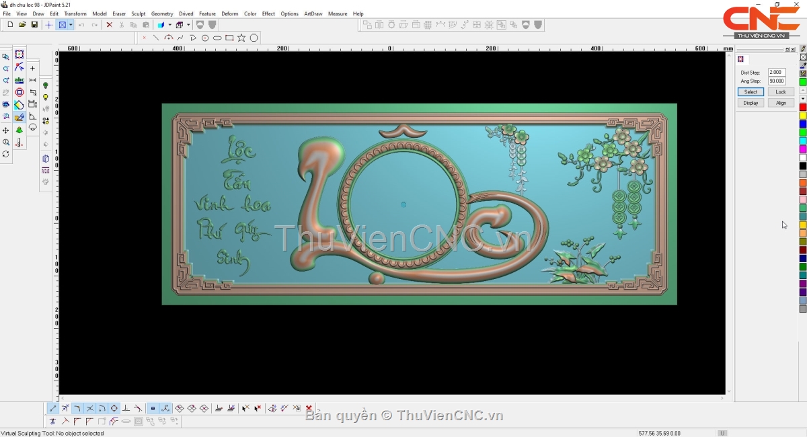Open an existing file via folder icon

pos(22,25)
